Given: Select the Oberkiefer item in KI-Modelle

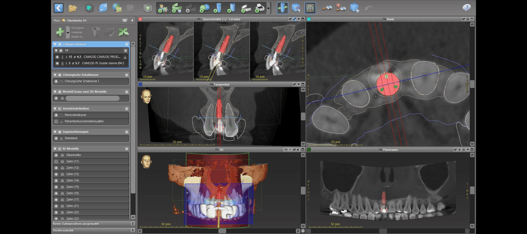Looking at the screenshot, I should pyautogui.click(x=74, y=155).
